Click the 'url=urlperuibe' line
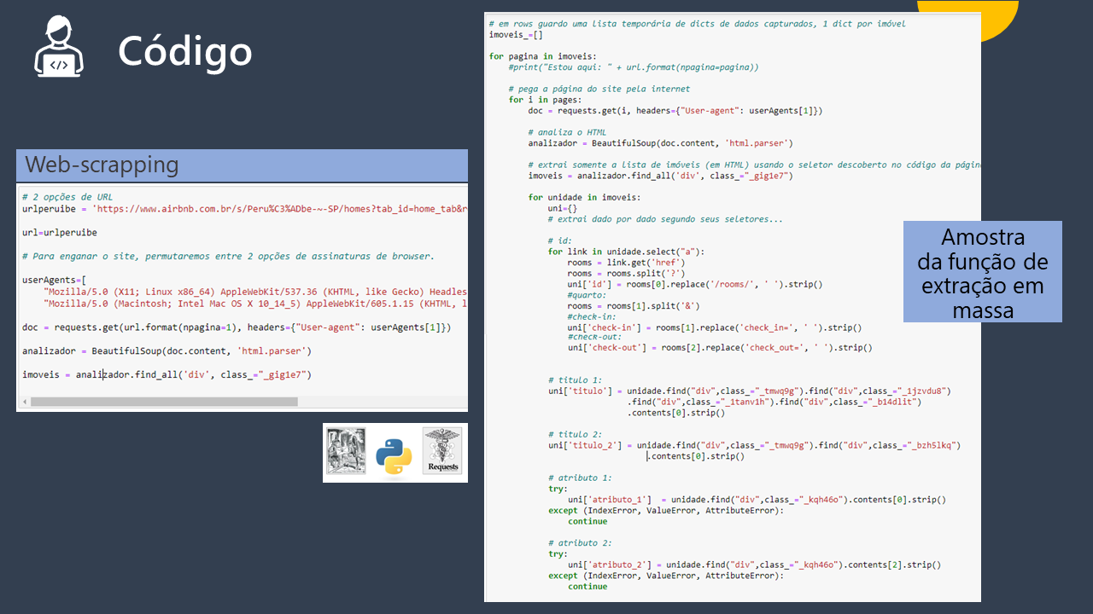Image resolution: width=1093 pixels, height=614 pixels. pos(60,233)
